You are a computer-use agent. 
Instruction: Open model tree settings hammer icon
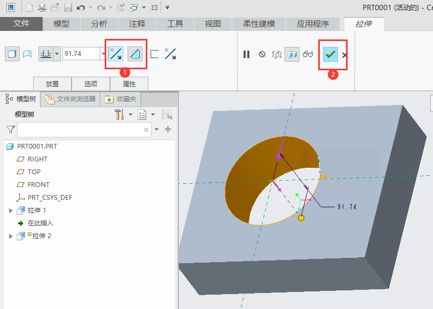[x=120, y=115]
